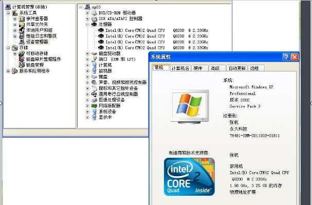Screen dimensions: 312x205
Task: Click the 监视器 icon
Action: tap(94, 71)
